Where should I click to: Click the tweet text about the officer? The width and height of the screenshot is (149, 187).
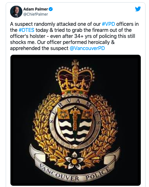[x=74, y=36]
